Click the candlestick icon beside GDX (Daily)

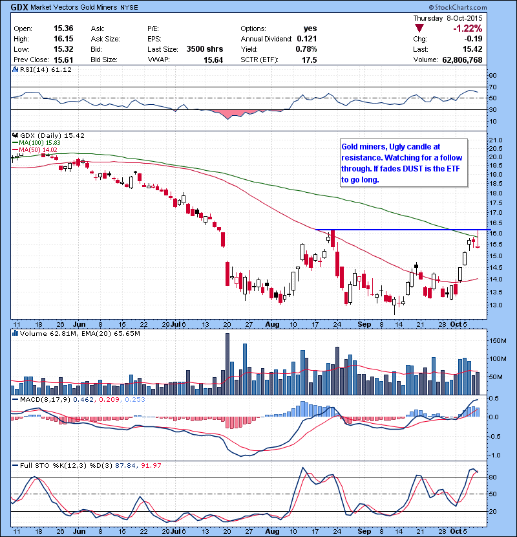15,135
